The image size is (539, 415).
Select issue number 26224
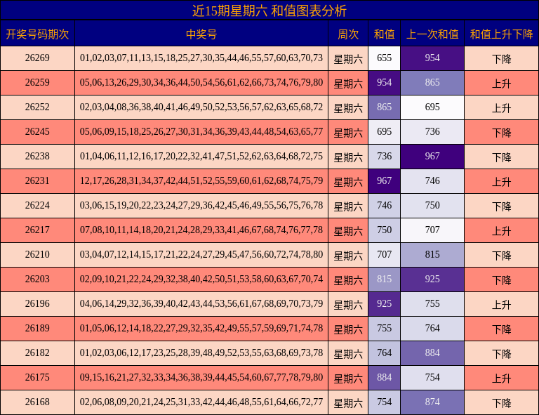tap(37, 205)
